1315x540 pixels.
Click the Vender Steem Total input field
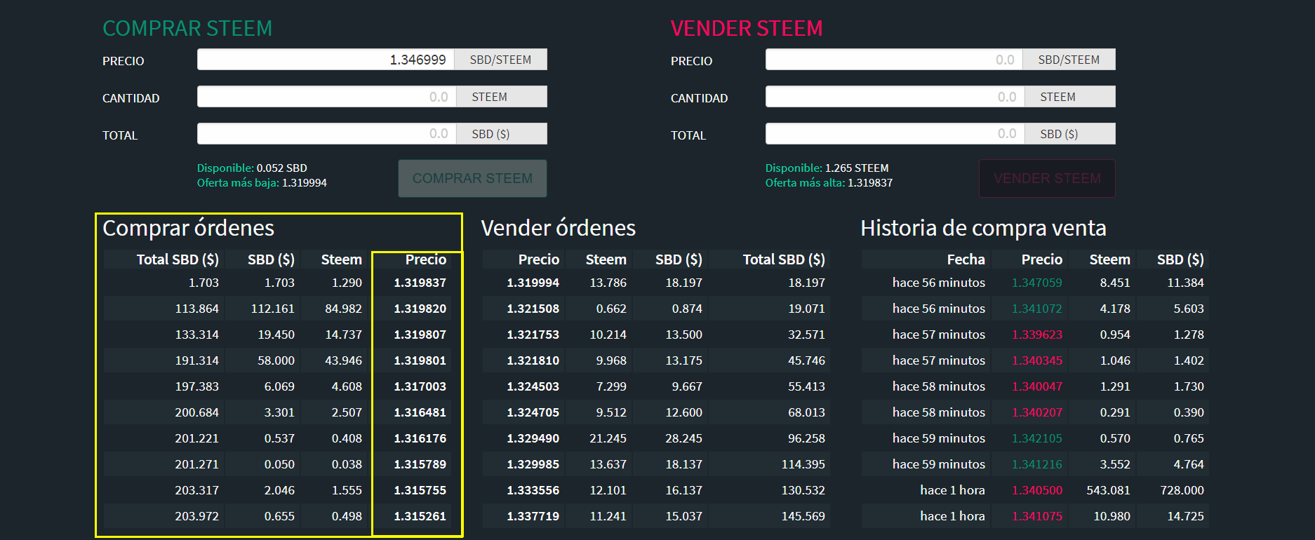[895, 134]
